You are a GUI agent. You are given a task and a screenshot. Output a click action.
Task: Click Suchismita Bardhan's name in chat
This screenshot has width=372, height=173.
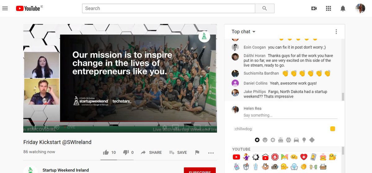261,73
